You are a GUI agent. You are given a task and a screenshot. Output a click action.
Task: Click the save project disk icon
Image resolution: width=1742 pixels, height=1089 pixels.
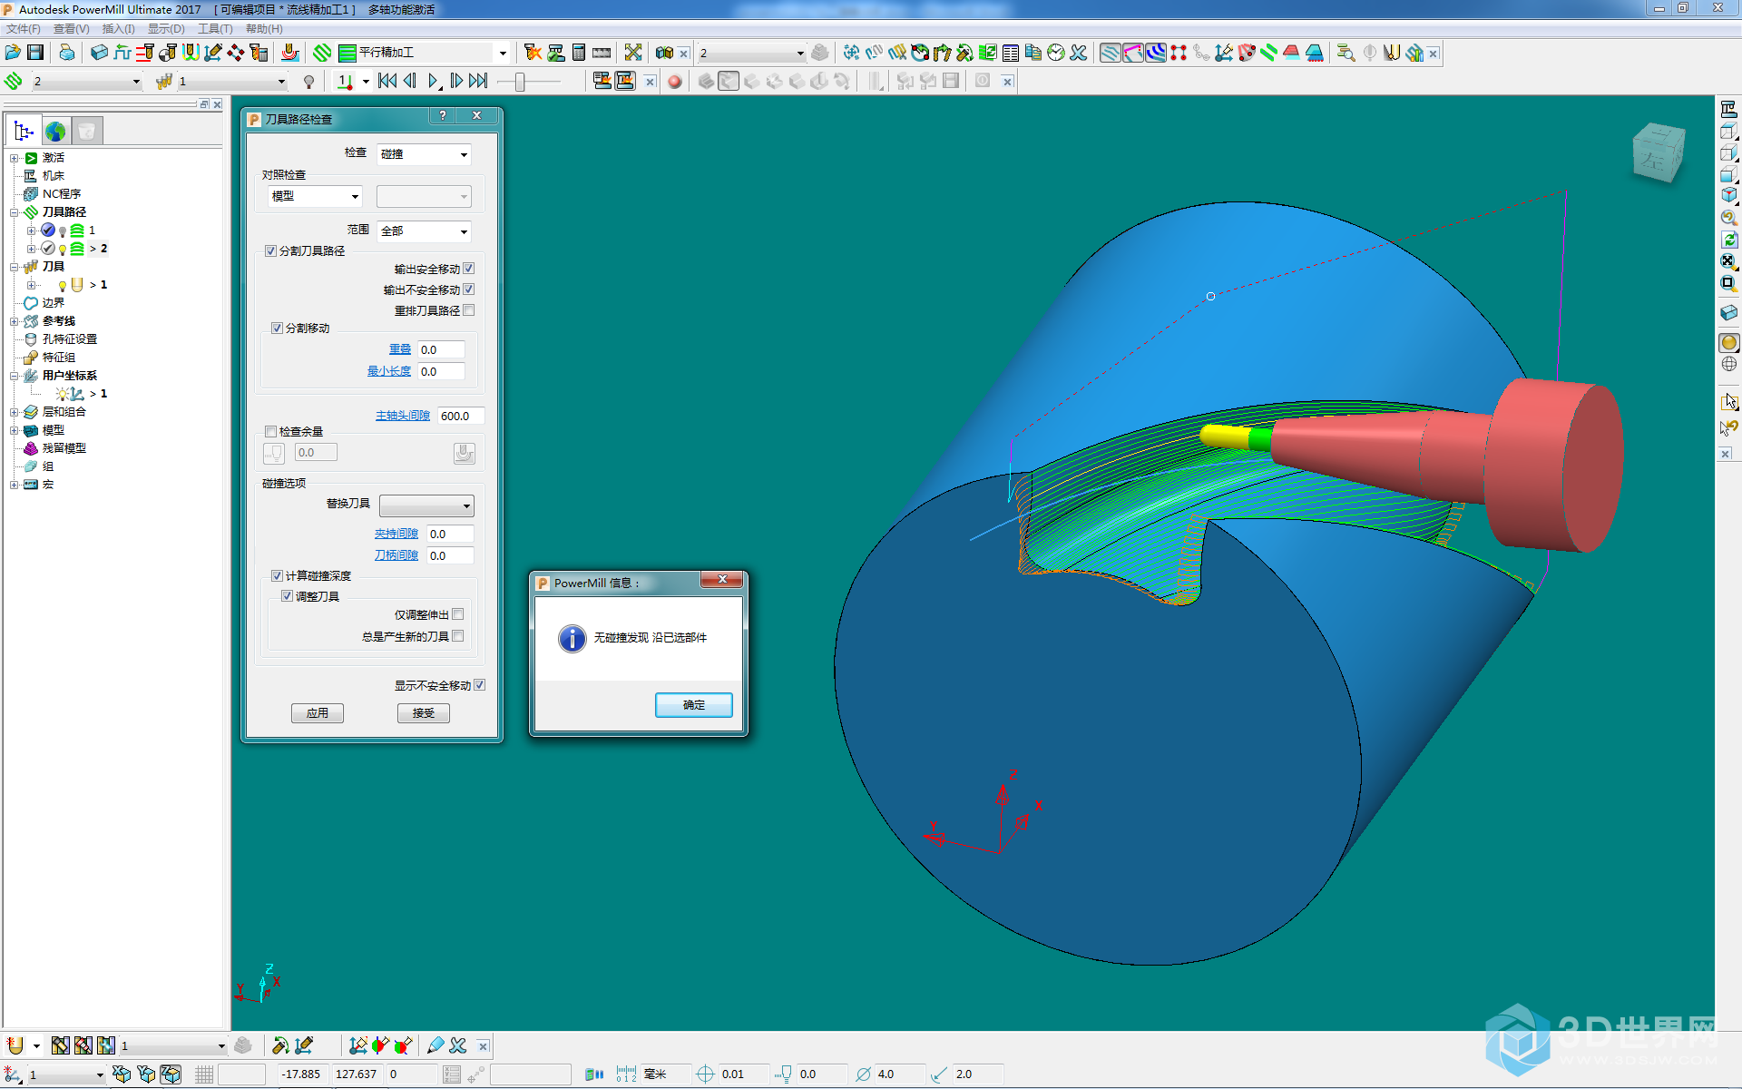pyautogui.click(x=35, y=53)
